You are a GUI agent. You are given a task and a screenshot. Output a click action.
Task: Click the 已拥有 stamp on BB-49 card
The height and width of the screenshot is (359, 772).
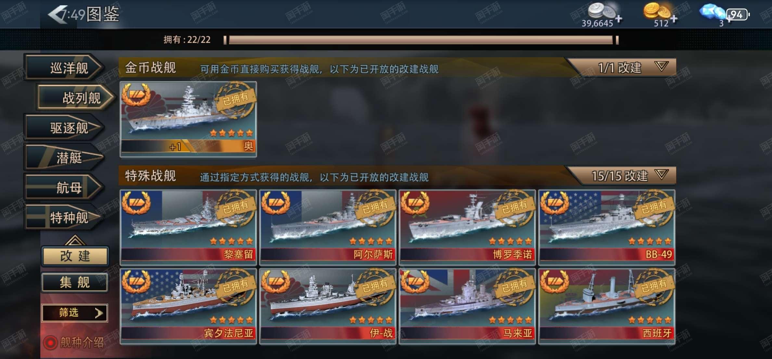point(654,207)
